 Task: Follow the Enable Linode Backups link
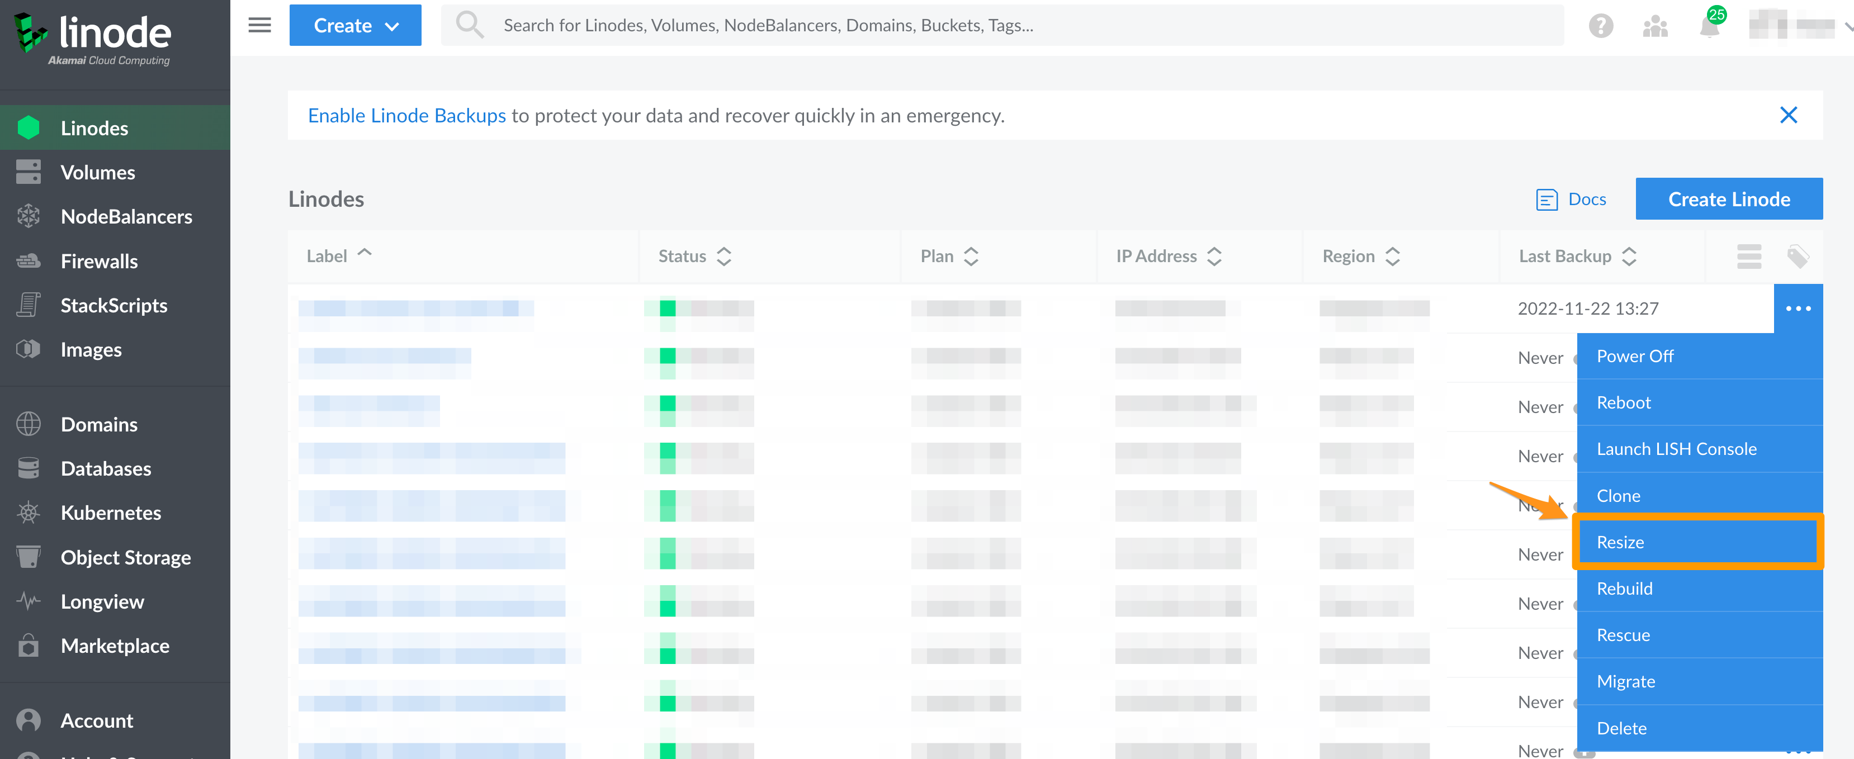click(406, 115)
